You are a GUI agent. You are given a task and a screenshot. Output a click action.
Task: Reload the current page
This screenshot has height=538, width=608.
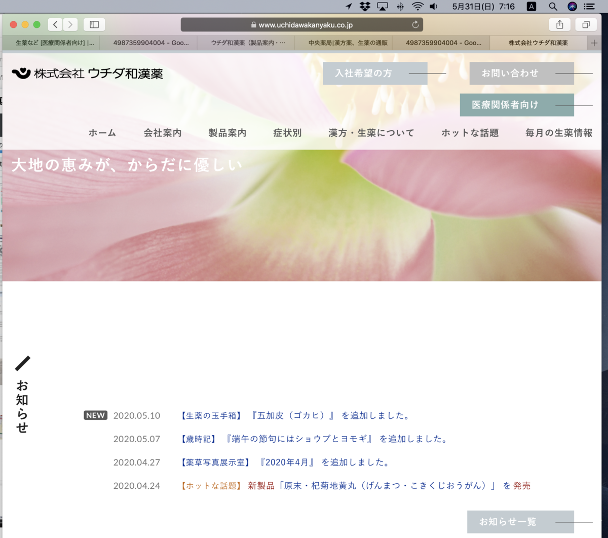pyautogui.click(x=415, y=24)
